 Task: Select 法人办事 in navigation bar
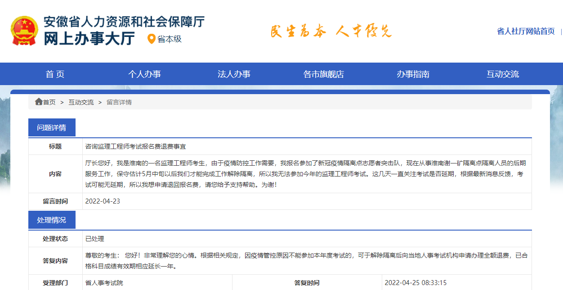[234, 74]
